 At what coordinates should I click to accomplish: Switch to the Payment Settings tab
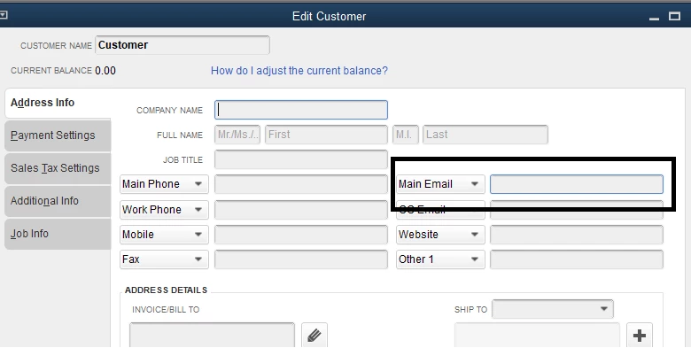(x=58, y=135)
